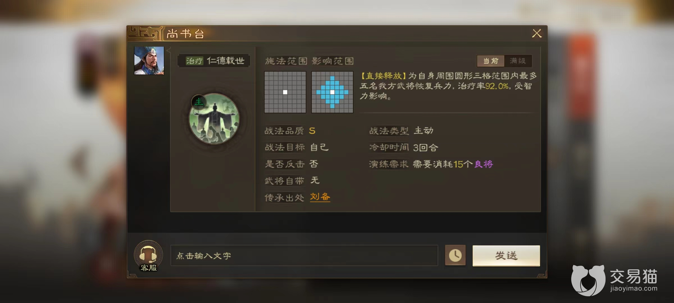Click the 尚书台 title header
This screenshot has height=303, width=674.
click(185, 34)
